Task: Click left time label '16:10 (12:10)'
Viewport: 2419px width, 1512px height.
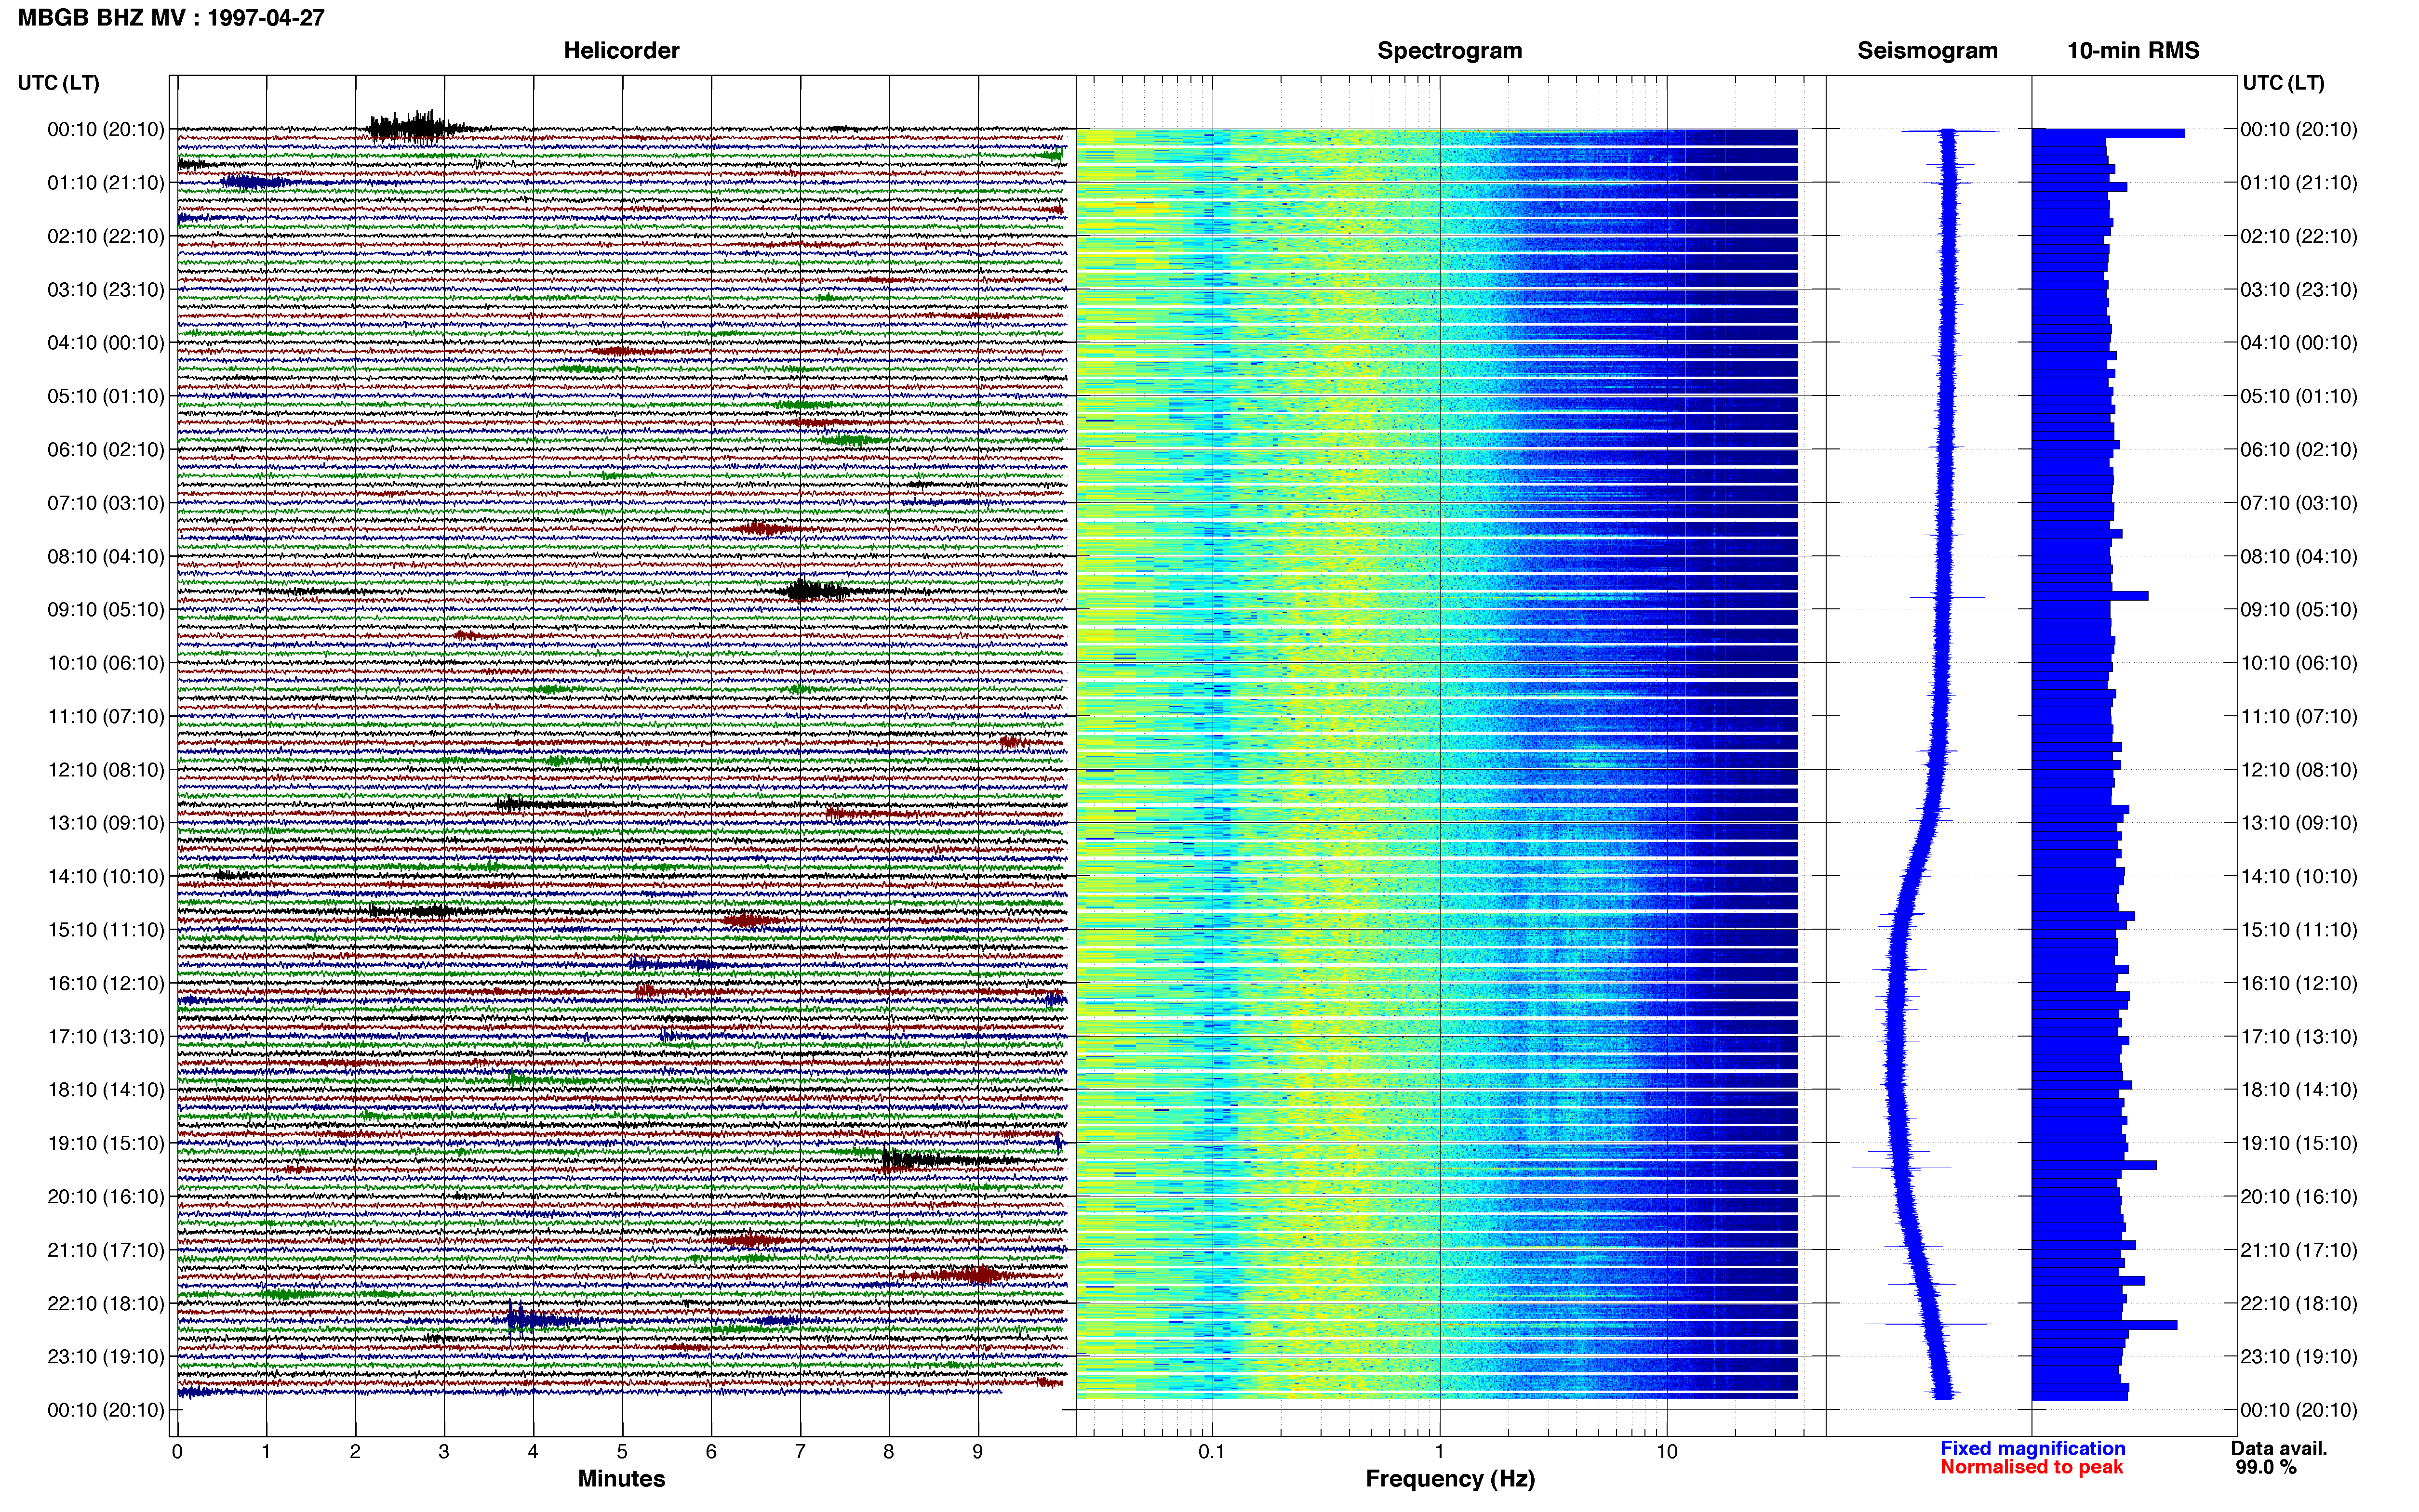Action: click(x=105, y=983)
